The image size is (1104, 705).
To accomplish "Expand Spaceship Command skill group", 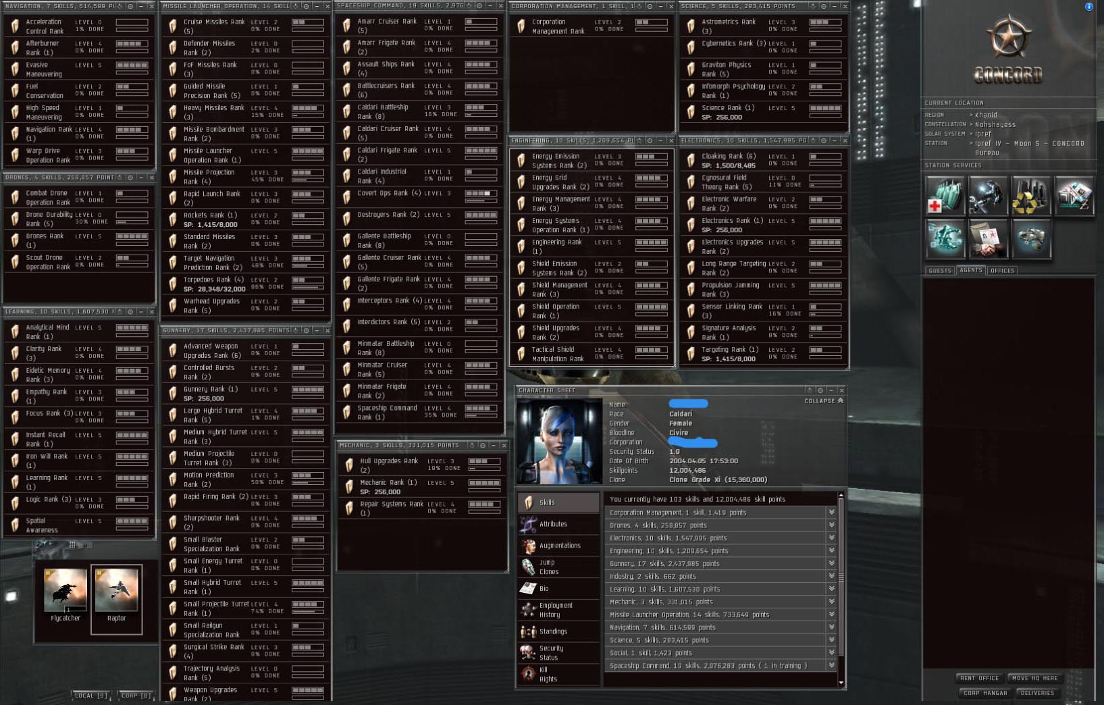I will [x=832, y=666].
